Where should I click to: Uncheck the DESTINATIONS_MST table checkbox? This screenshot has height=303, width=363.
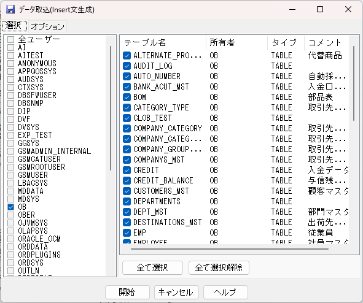[127, 222]
